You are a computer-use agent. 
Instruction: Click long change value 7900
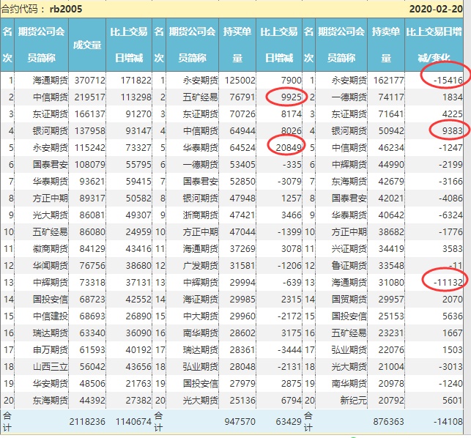pyautogui.click(x=291, y=81)
